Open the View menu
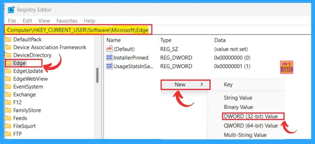Screen dimensions: 315x144 pos(44,21)
